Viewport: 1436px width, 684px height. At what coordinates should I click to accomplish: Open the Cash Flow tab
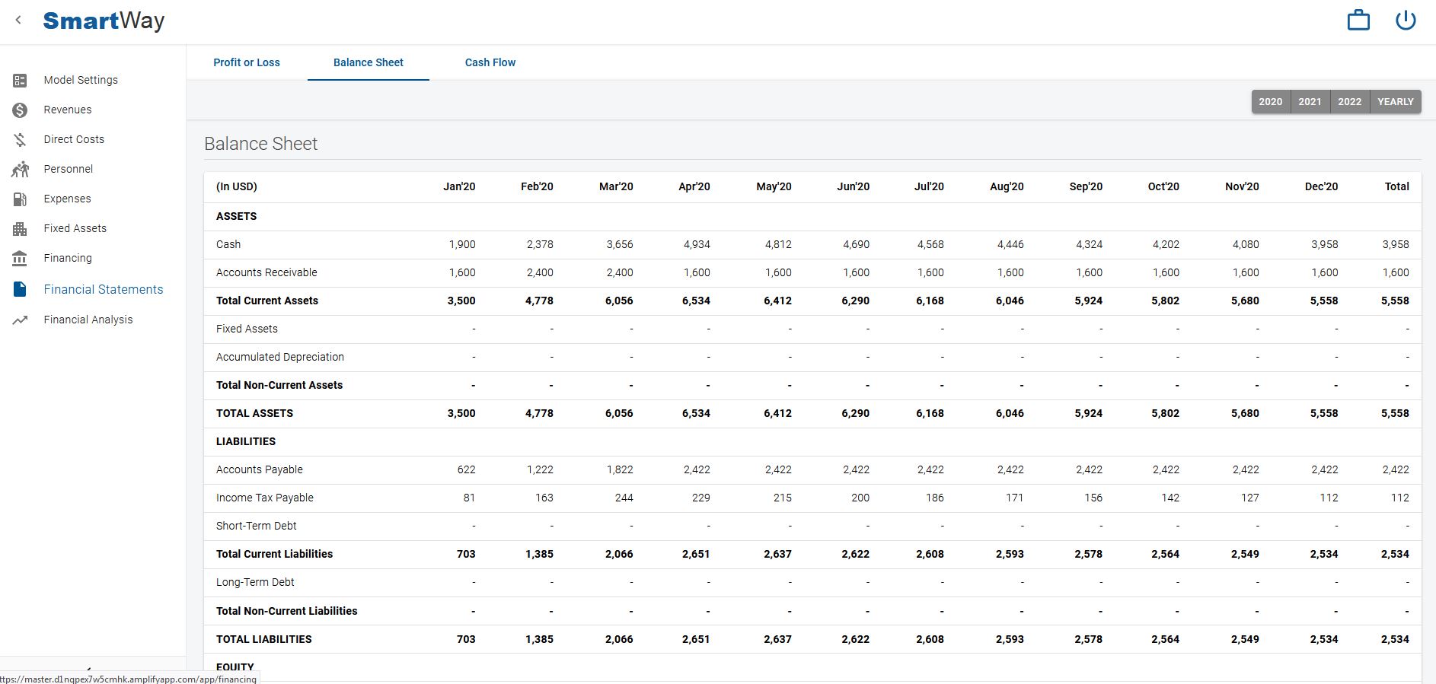tap(490, 62)
